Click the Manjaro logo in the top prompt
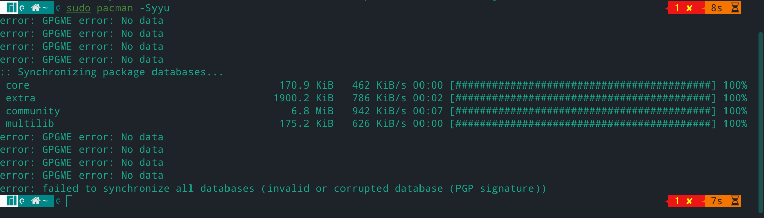 coord(11,8)
